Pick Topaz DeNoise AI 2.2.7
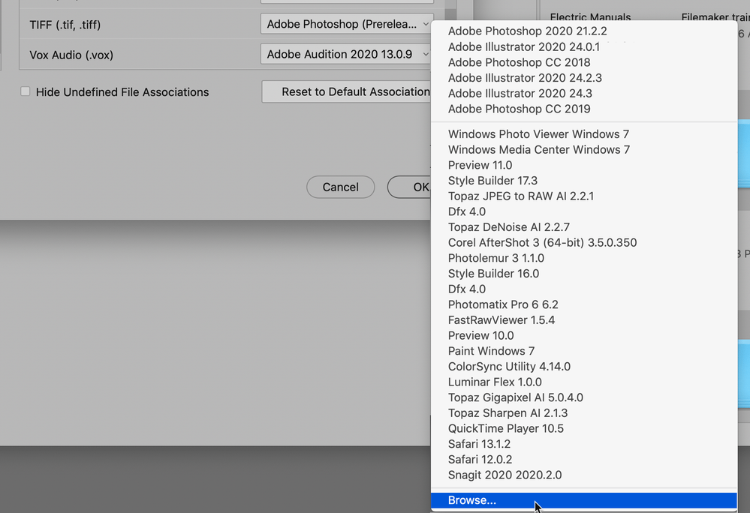 (583, 227)
